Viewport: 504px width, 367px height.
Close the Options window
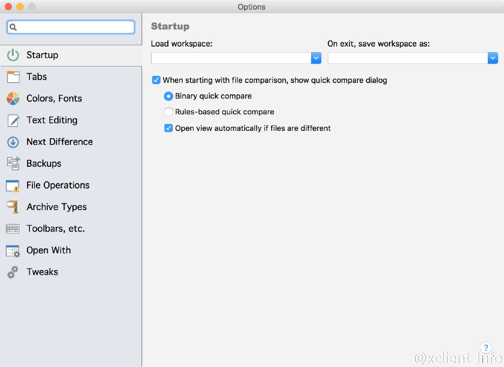coord(8,6)
